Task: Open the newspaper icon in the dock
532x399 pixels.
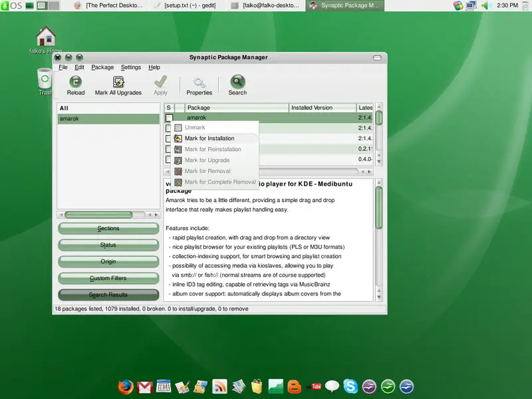Action: [239, 386]
